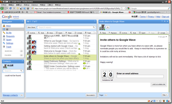Click the Reply icon in the wave toolbar
172x104 pixels.
103,33
